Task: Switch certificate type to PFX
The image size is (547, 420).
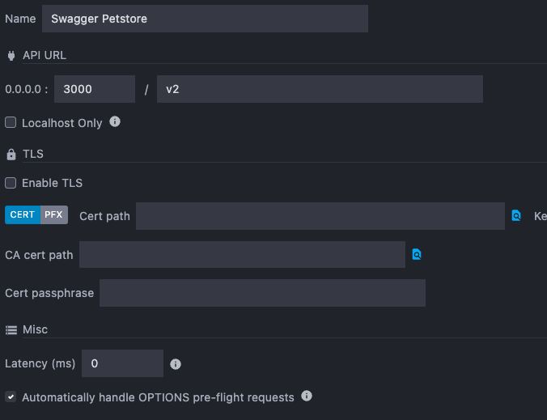Action: [53, 214]
